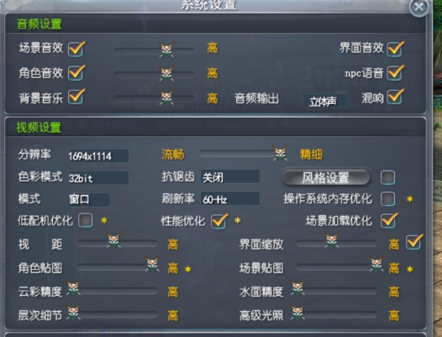The height and width of the screenshot is (337, 442).
Task: Click the 角色贴图 slider fox-mask handle
Action: (x=152, y=264)
